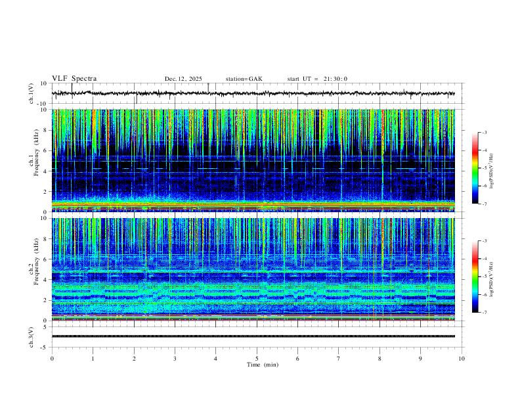Click the "6" kHz tick on ch.1 frequency axis

(46, 150)
